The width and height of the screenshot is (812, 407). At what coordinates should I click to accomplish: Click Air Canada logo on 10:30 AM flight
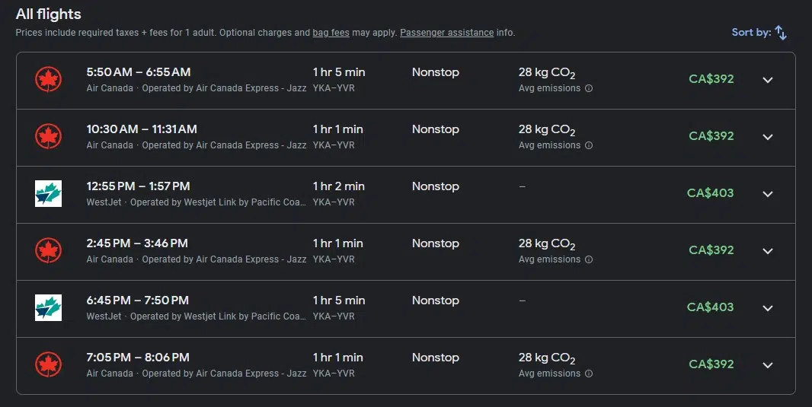click(48, 137)
